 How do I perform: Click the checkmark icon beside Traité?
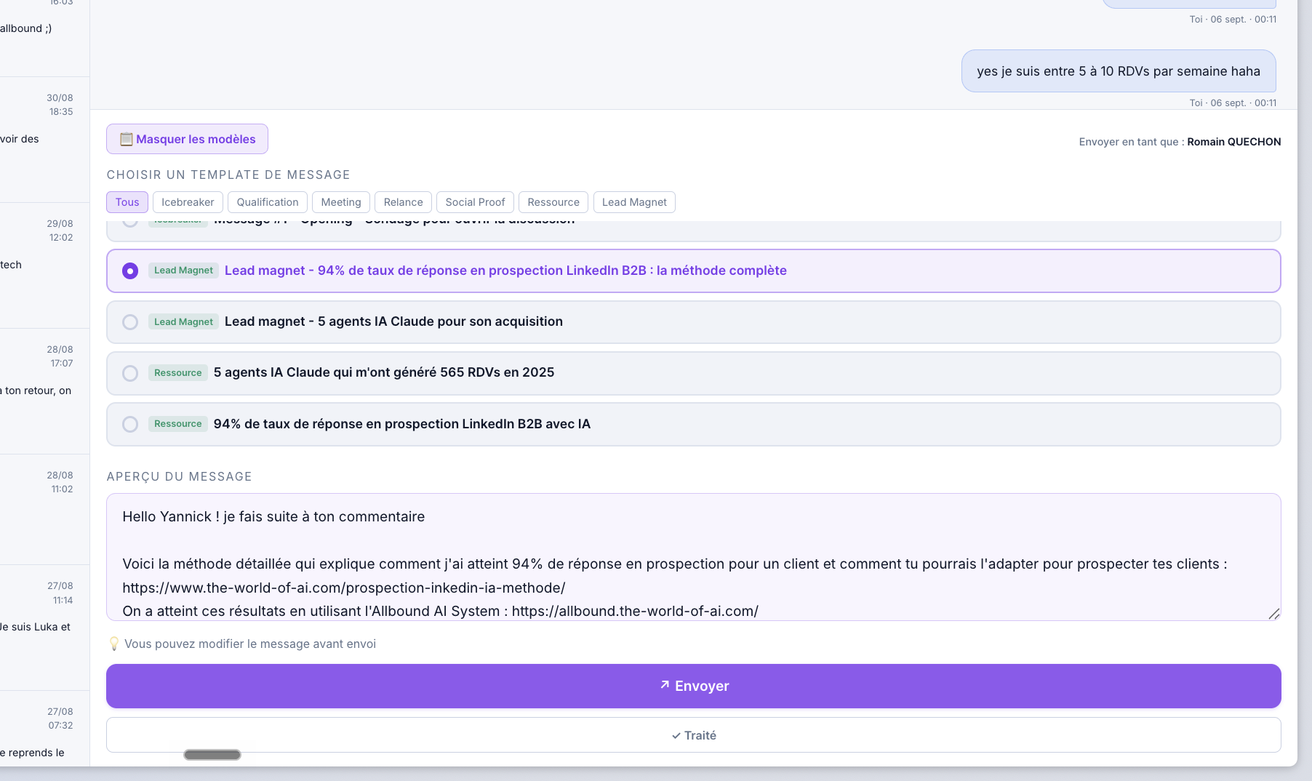point(676,735)
